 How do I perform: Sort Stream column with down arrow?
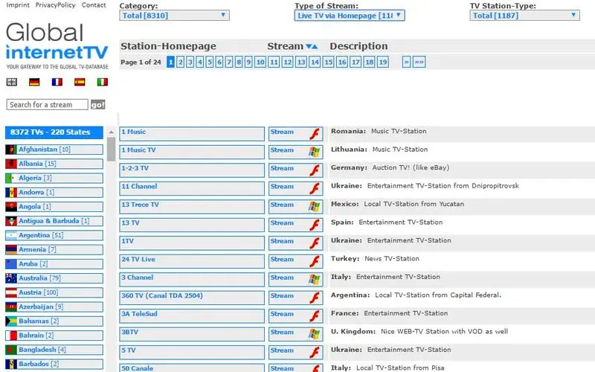(309, 47)
